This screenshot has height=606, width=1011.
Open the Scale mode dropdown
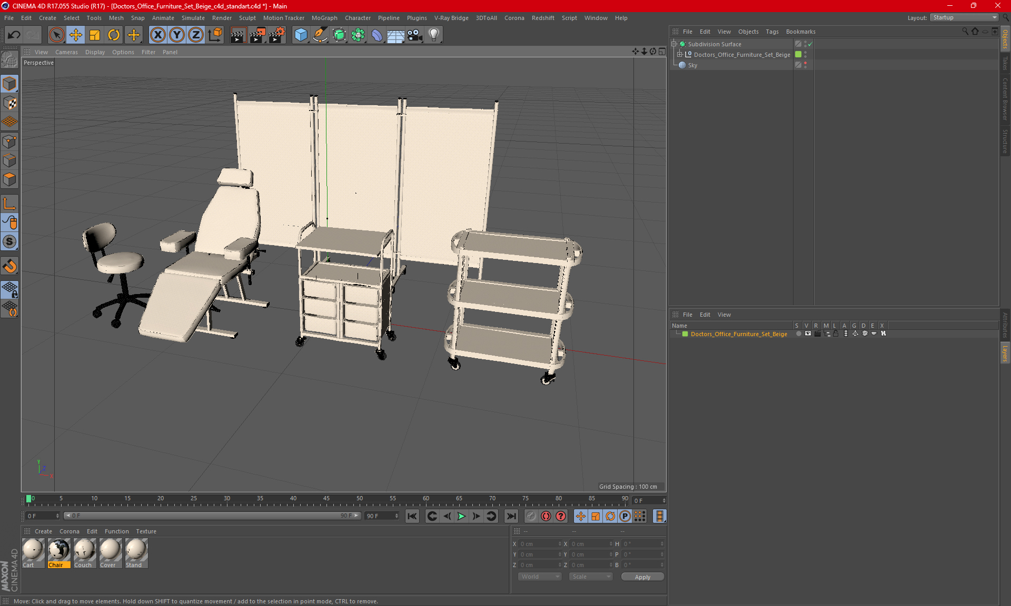591,577
